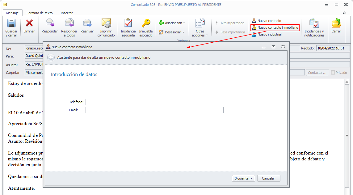Click the Contactar… button
Viewport: 353px width, 195px height.
coord(317,73)
